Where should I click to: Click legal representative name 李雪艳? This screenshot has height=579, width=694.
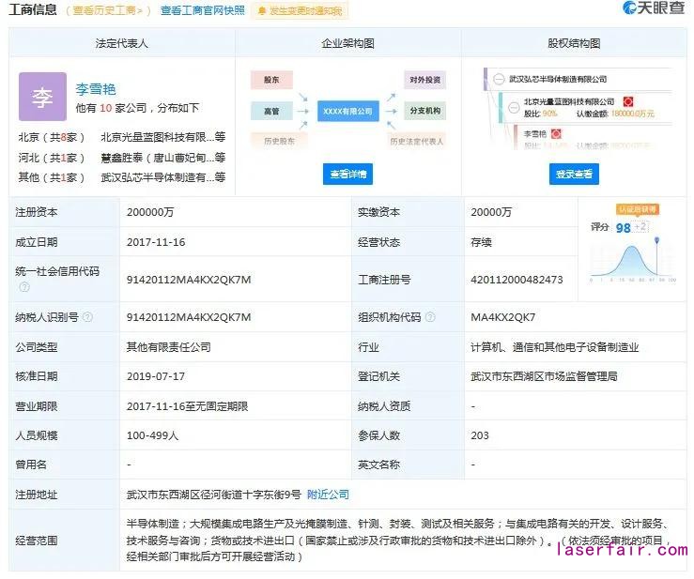tap(96, 89)
